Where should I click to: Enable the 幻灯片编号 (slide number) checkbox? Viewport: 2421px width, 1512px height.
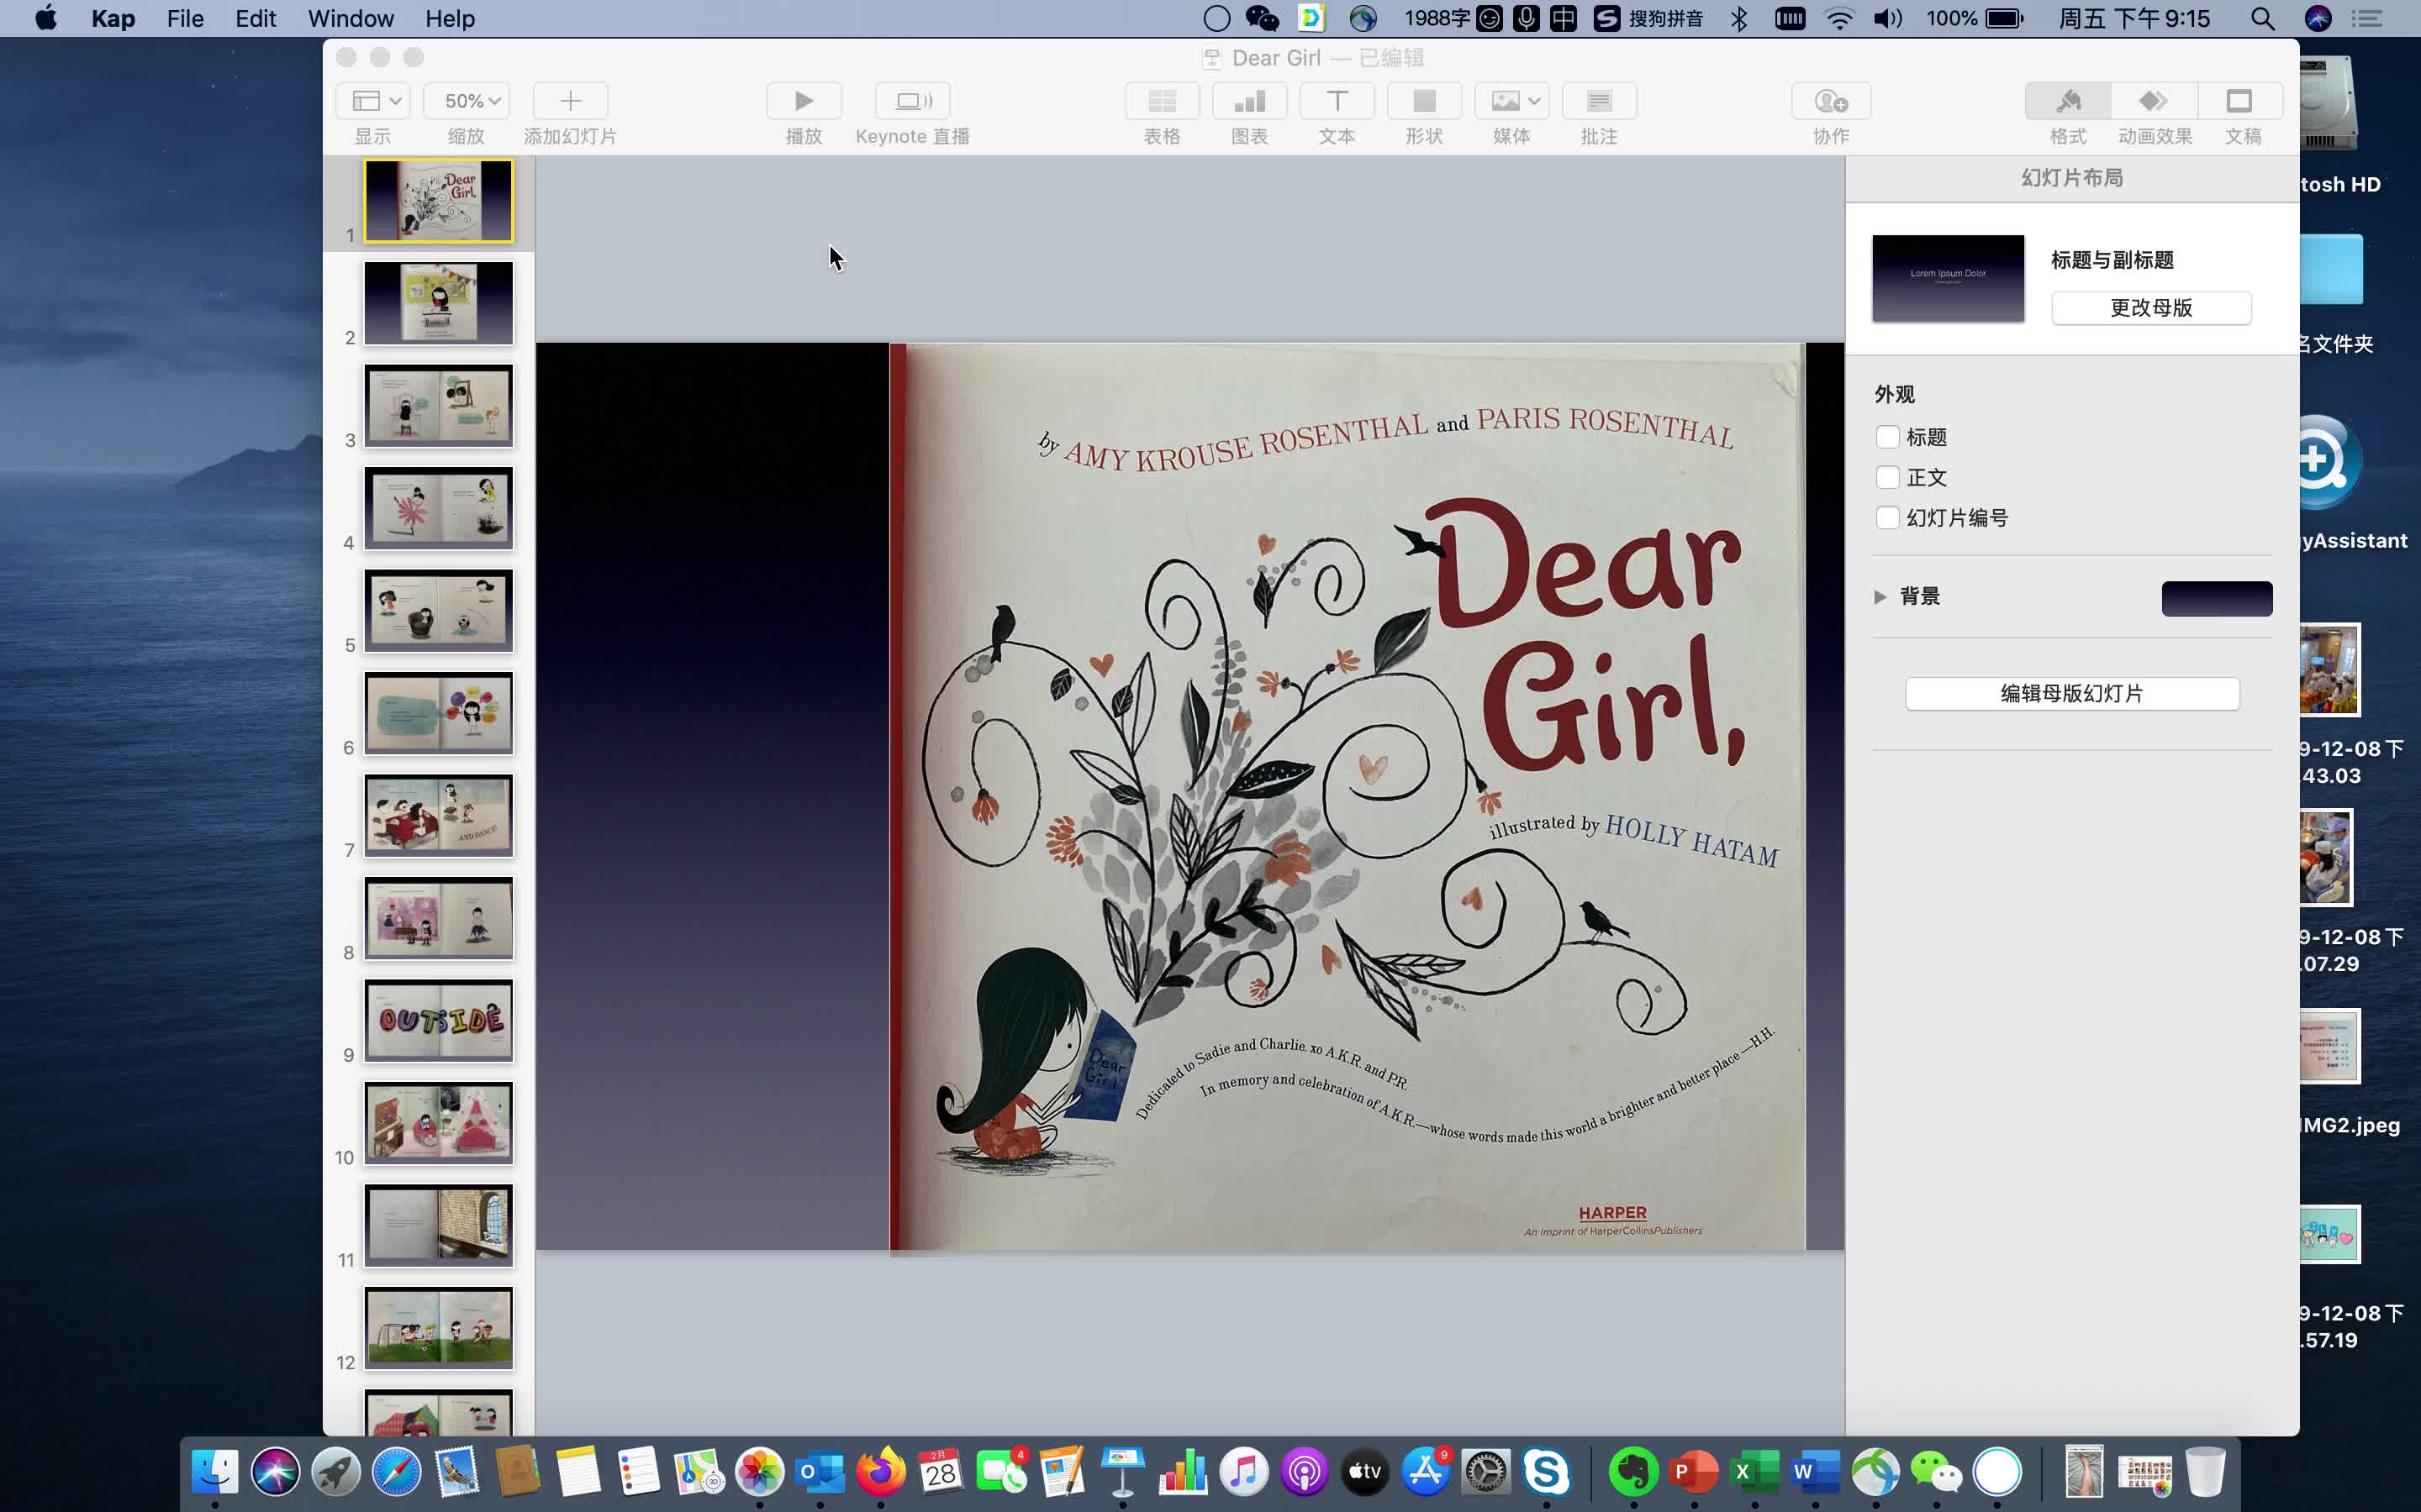[x=1888, y=518]
